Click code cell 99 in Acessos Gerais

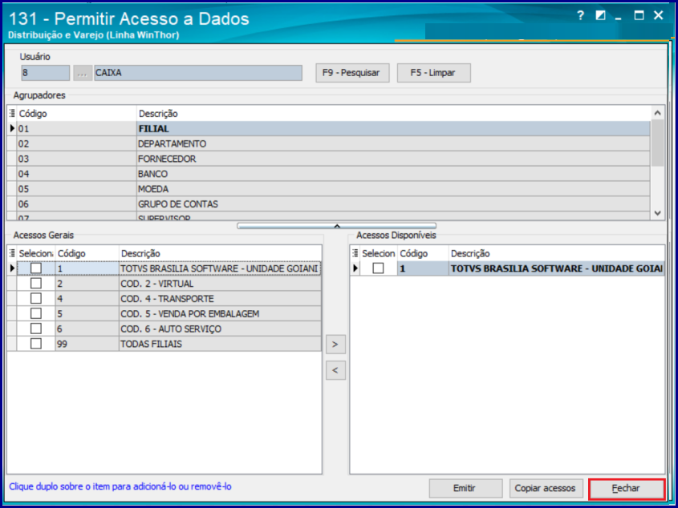(87, 344)
